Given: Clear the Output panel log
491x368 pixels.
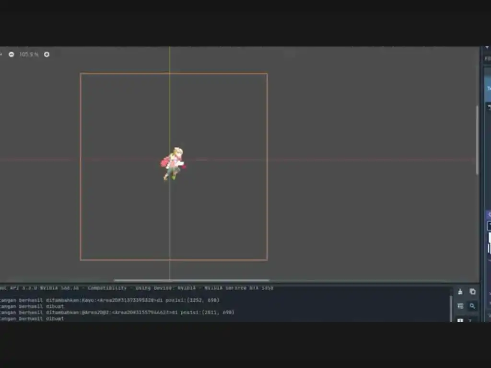Looking at the screenshot, I should tap(460, 292).
